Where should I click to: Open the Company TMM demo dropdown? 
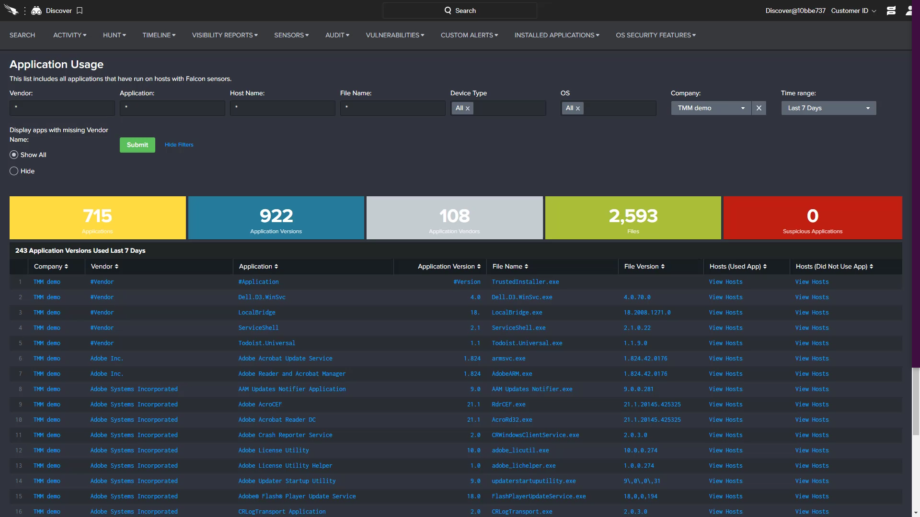tap(711, 108)
